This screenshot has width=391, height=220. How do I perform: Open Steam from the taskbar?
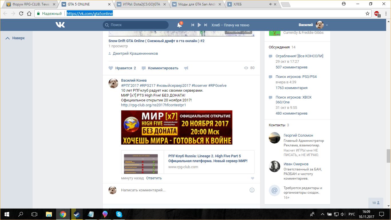[x=77, y=214]
